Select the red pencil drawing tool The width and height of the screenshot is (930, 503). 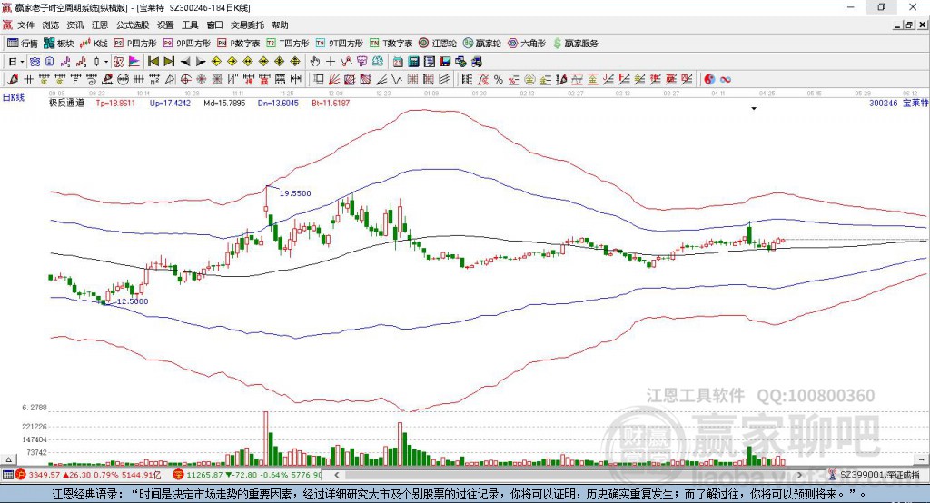(13, 79)
